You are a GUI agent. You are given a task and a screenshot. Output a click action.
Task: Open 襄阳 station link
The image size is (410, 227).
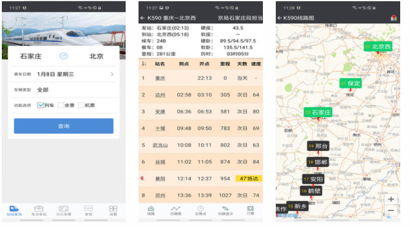(160, 179)
